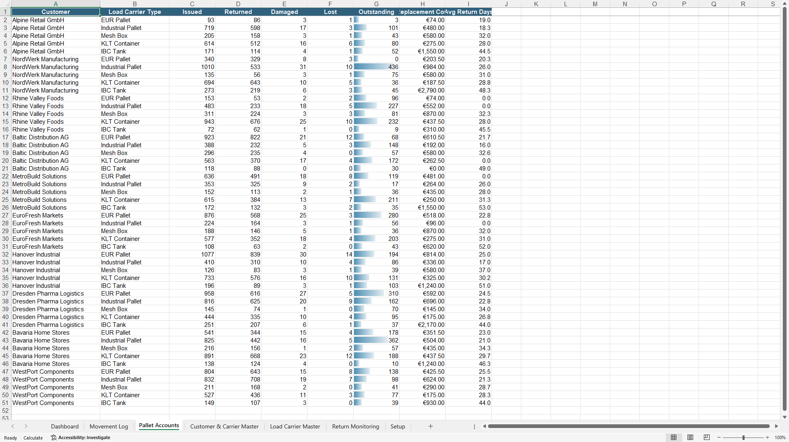This screenshot has width=789, height=442.
Task: Open sheet tab options dots
Action: 474,427
